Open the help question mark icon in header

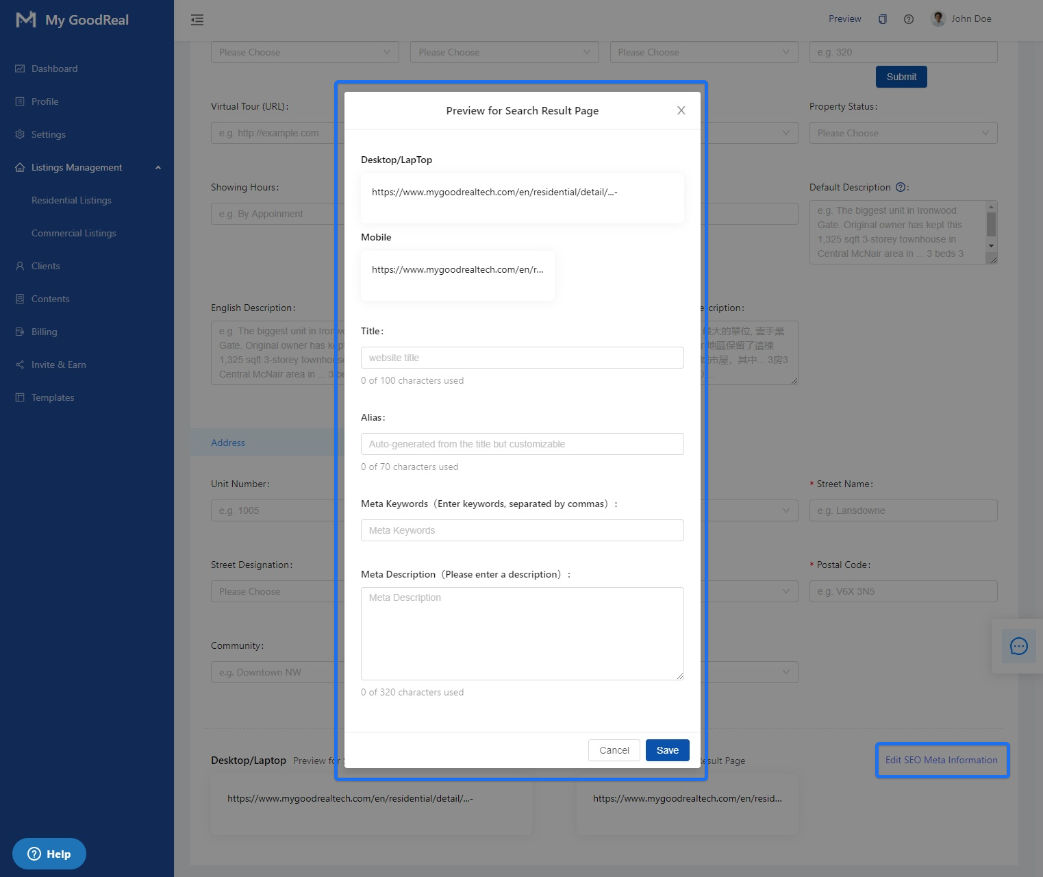pyautogui.click(x=908, y=19)
